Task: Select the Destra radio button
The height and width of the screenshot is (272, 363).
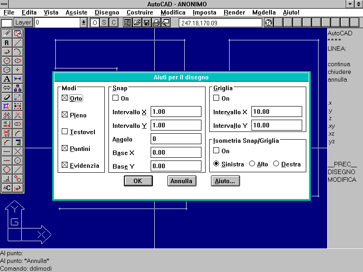Action: pos(276,164)
